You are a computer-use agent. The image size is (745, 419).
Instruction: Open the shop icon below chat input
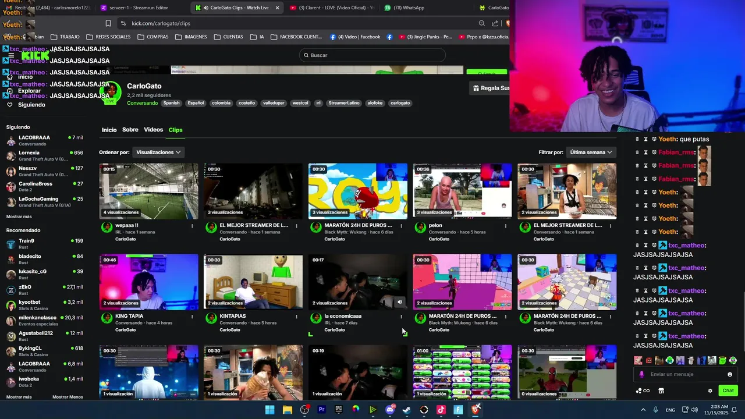tap(661, 390)
